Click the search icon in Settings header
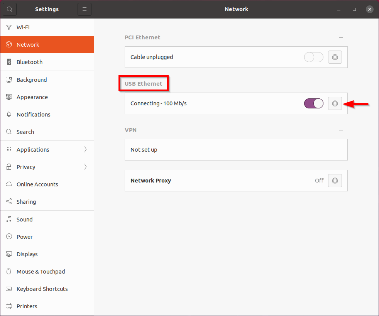The image size is (379, 316). [10, 9]
